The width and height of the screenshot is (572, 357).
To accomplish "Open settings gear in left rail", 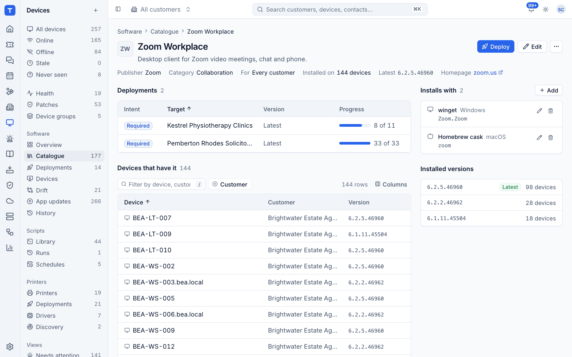I will (x=10, y=347).
